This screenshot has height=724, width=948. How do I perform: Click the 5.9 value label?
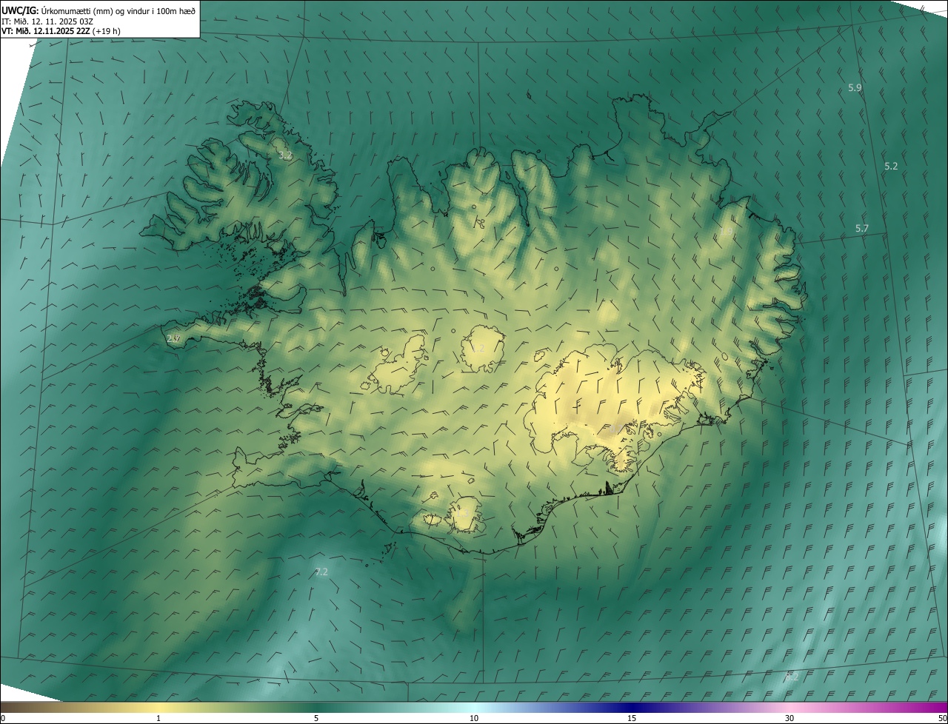pyautogui.click(x=855, y=88)
